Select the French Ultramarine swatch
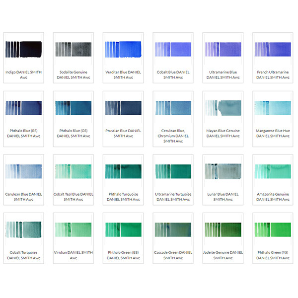298x298 pixels. (x=272, y=49)
